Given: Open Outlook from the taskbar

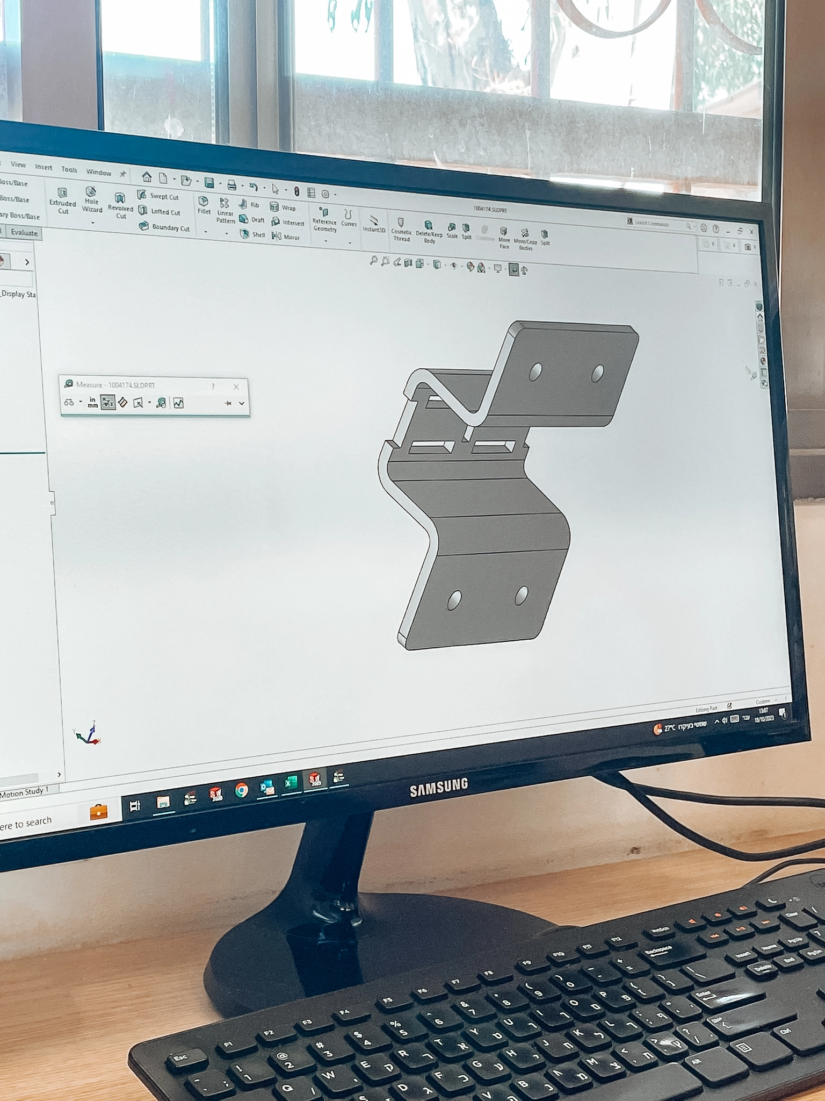Looking at the screenshot, I should 267,787.
